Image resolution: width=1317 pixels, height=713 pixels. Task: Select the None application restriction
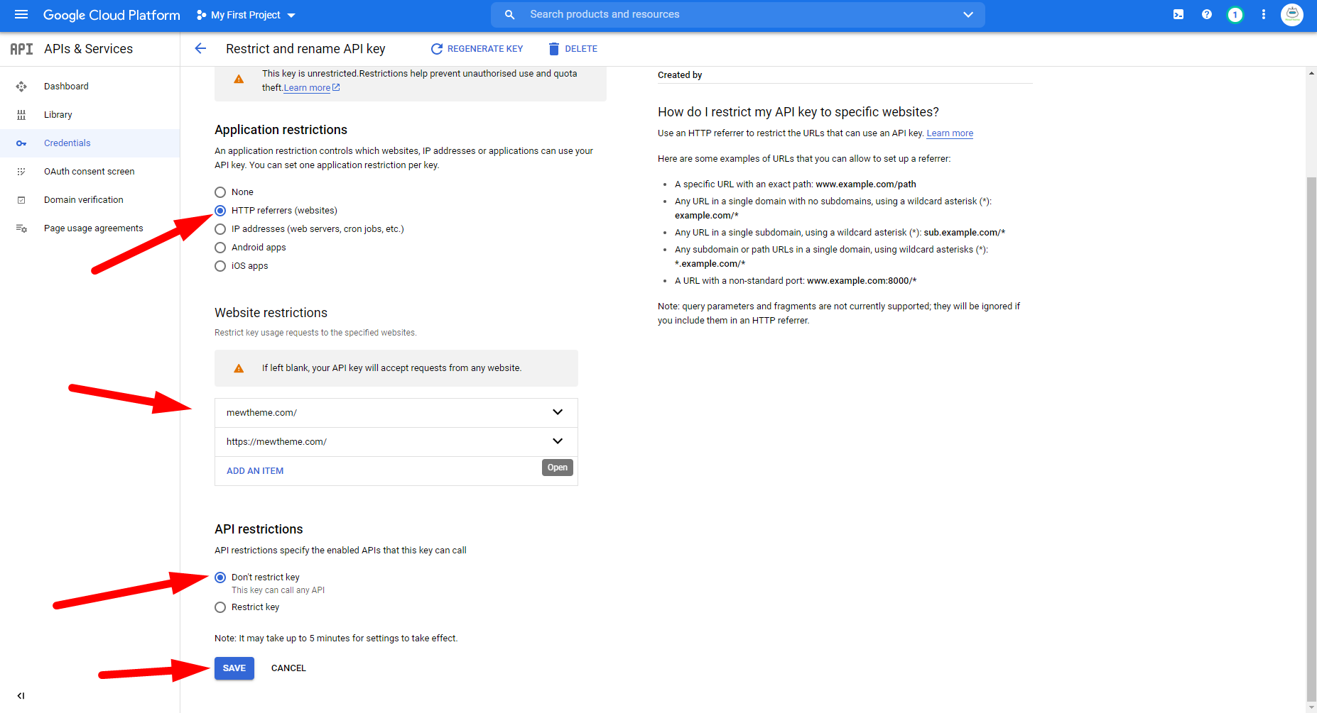point(220,192)
